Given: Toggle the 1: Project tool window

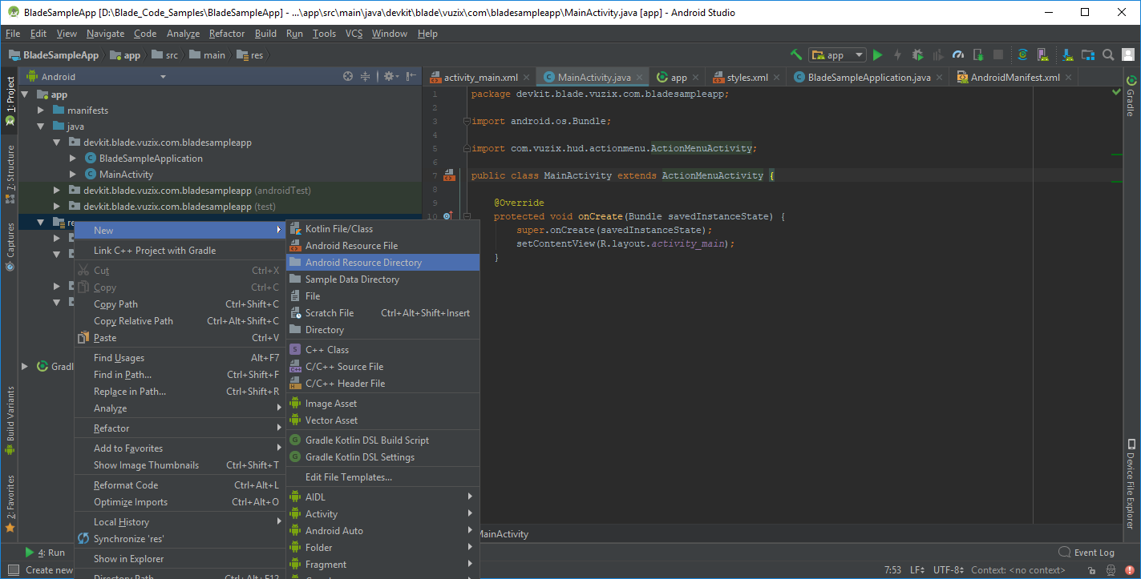Looking at the screenshot, I should [10, 101].
